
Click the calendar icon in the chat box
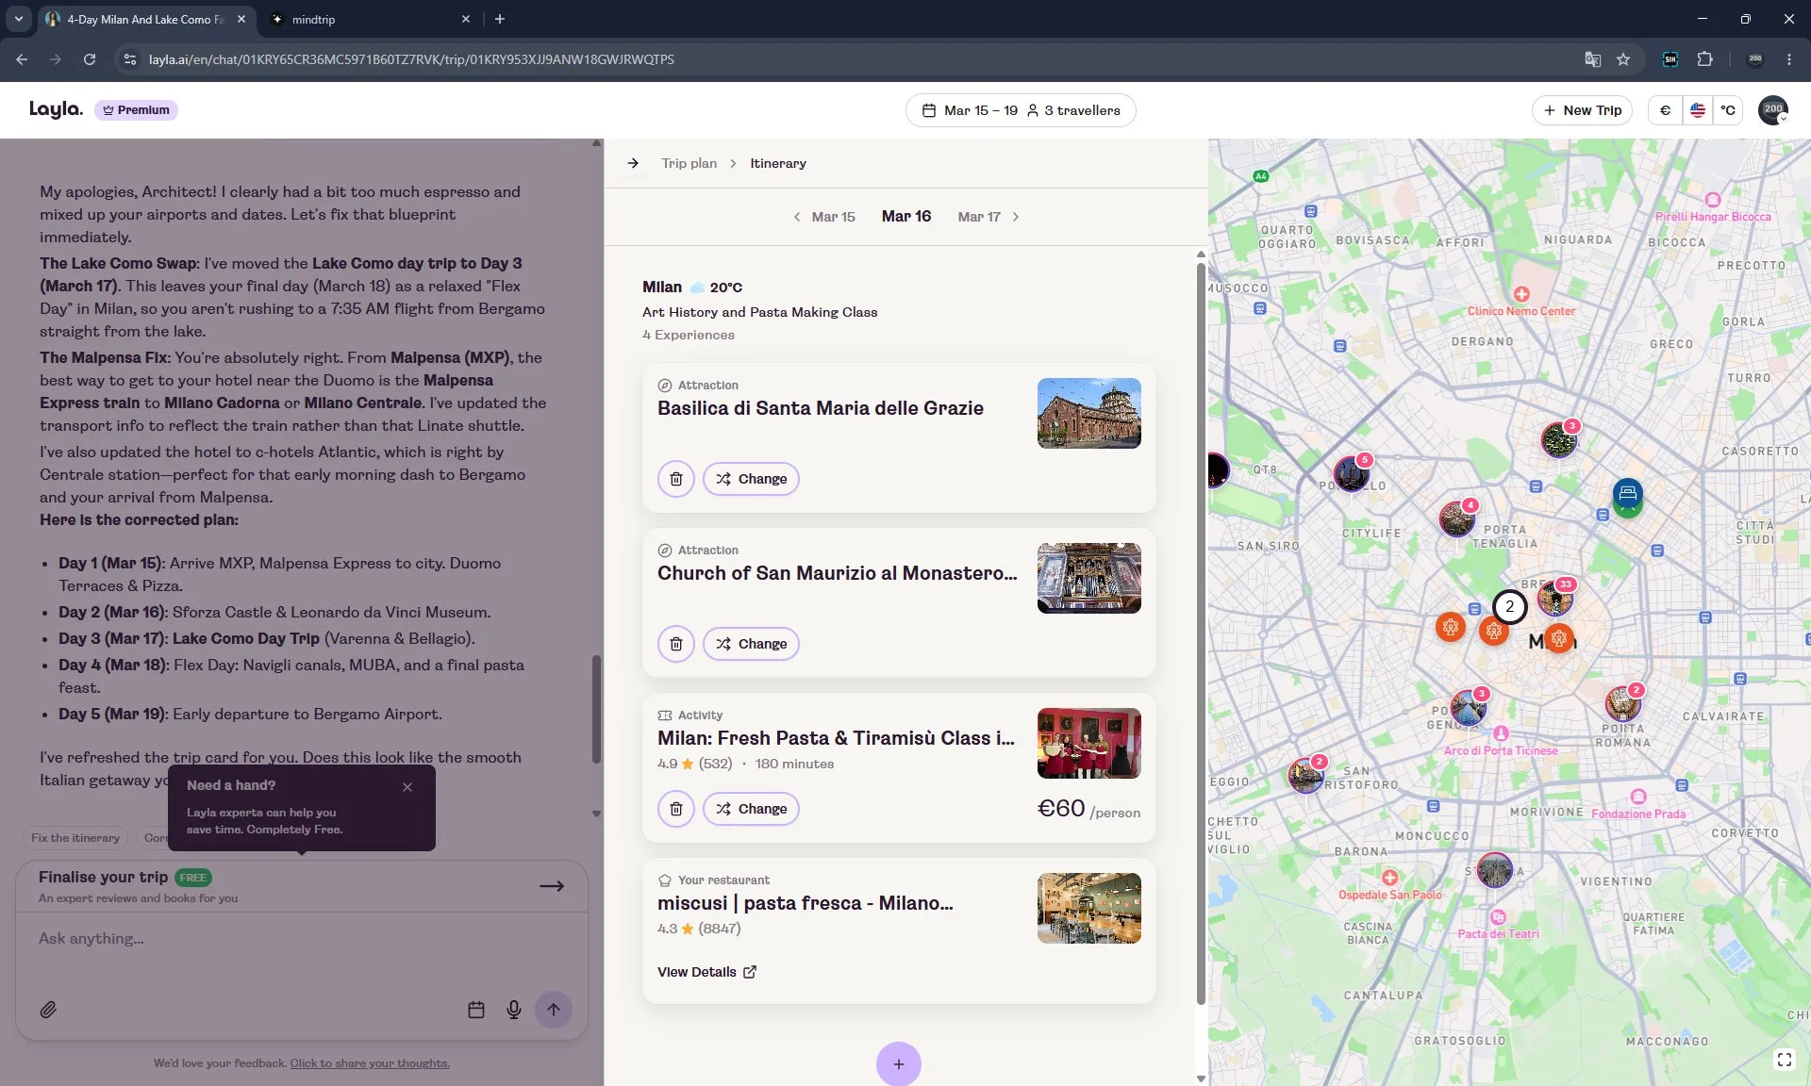476,1010
